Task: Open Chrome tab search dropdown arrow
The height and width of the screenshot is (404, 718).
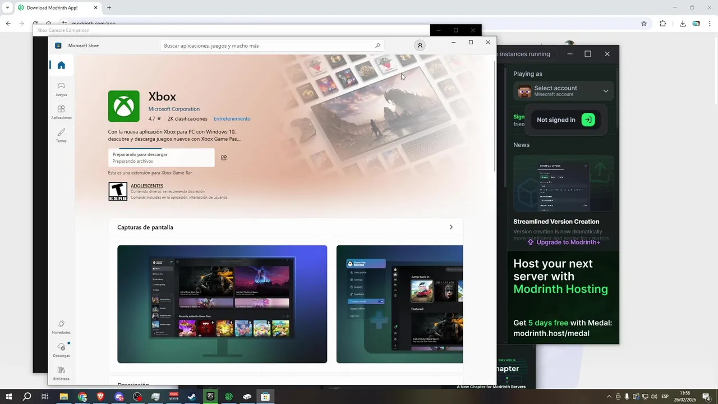Action: [x=7, y=7]
